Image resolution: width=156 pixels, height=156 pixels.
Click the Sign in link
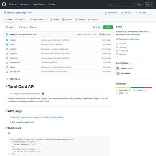pyautogui.click(x=140, y=5)
